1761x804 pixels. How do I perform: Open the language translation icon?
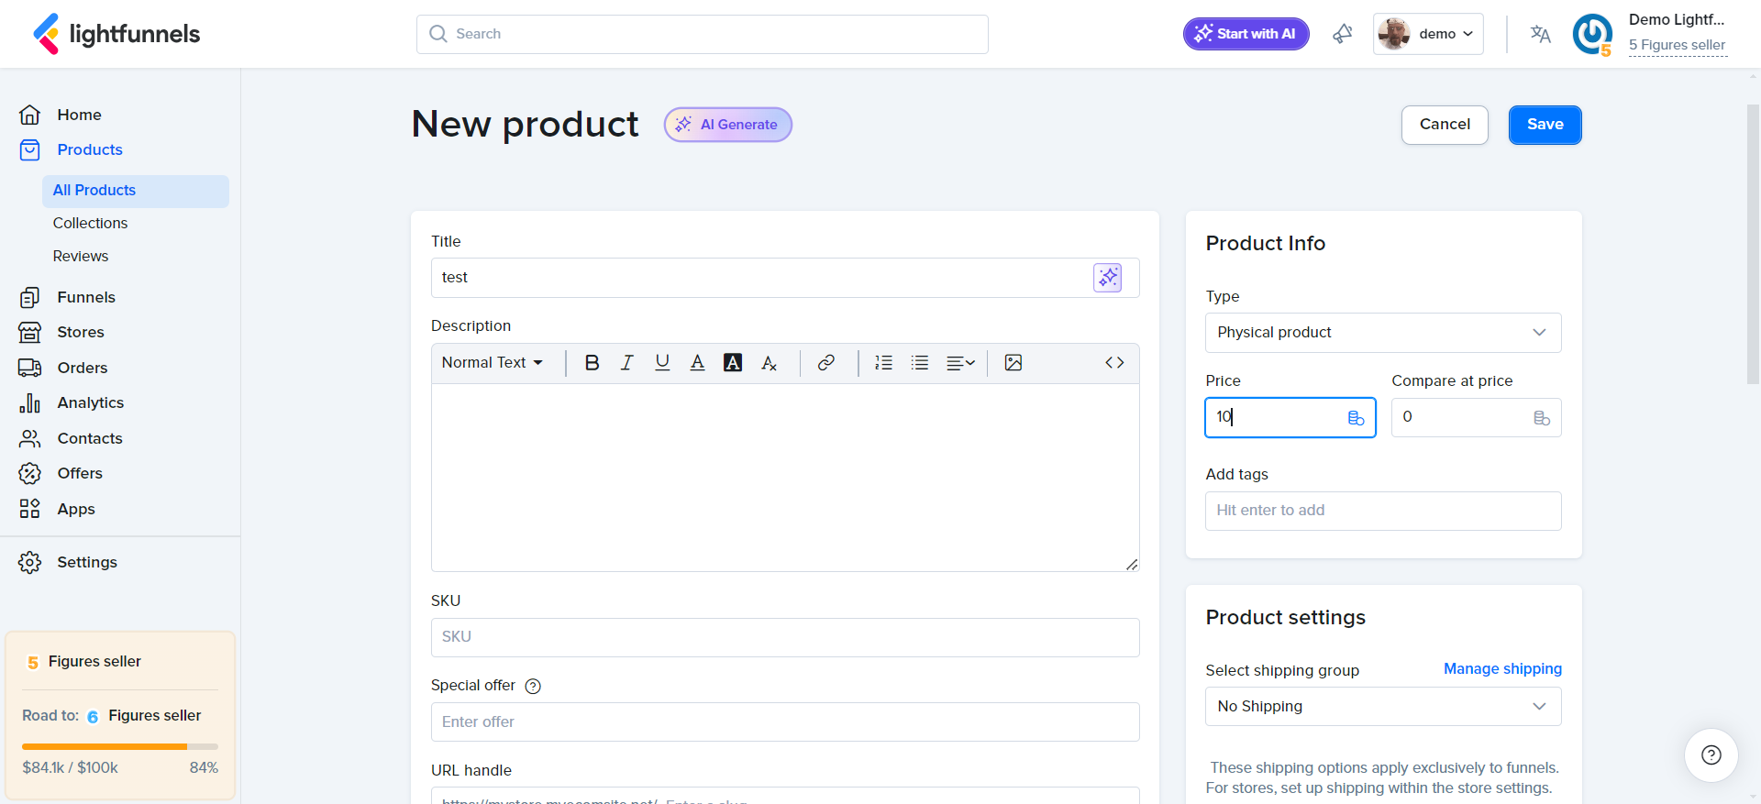click(x=1540, y=34)
